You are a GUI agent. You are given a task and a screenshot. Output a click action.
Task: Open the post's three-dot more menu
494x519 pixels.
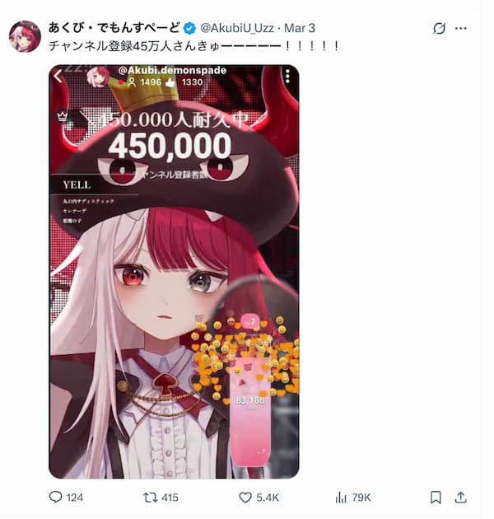(x=460, y=29)
